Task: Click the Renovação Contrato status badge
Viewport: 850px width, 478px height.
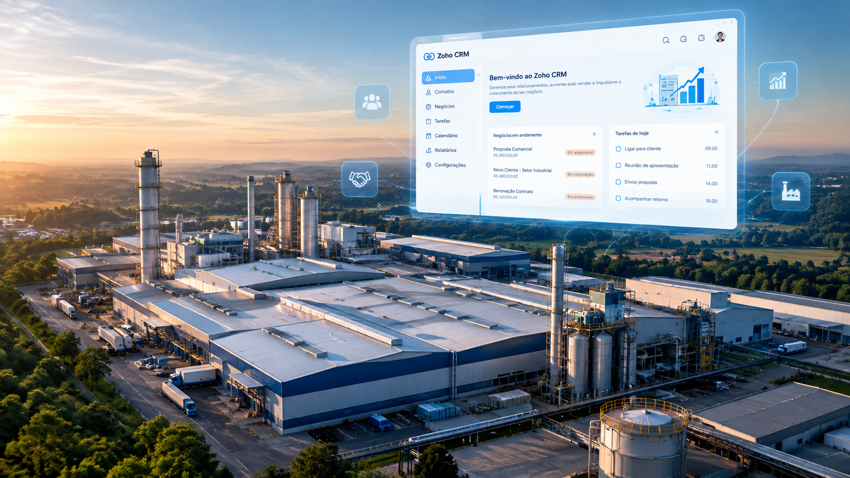Action: tap(580, 197)
